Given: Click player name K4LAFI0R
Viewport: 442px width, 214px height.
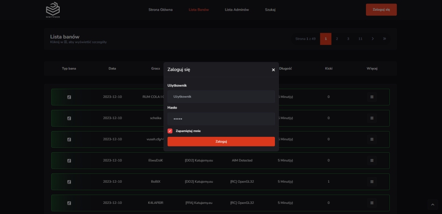Looking at the screenshot, I should [x=156, y=203].
